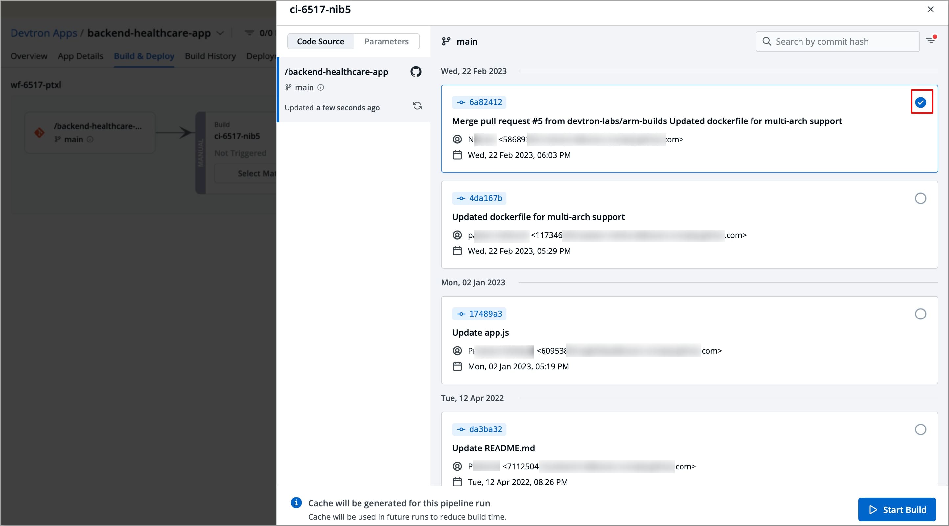Image resolution: width=949 pixels, height=526 pixels.
Task: Open the App Details tab
Action: coord(80,56)
